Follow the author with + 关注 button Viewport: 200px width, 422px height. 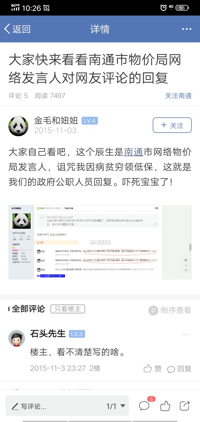(172, 125)
